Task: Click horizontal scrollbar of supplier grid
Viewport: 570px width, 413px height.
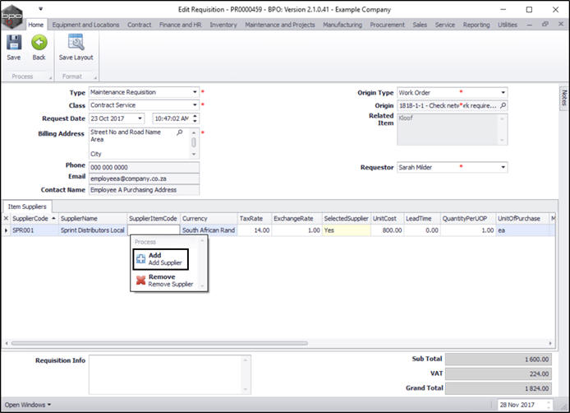Action: [x=159, y=343]
